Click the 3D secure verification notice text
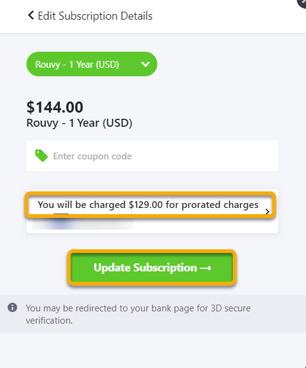 pos(138,314)
